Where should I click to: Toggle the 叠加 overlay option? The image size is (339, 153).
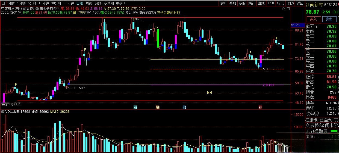click(x=232, y=4)
